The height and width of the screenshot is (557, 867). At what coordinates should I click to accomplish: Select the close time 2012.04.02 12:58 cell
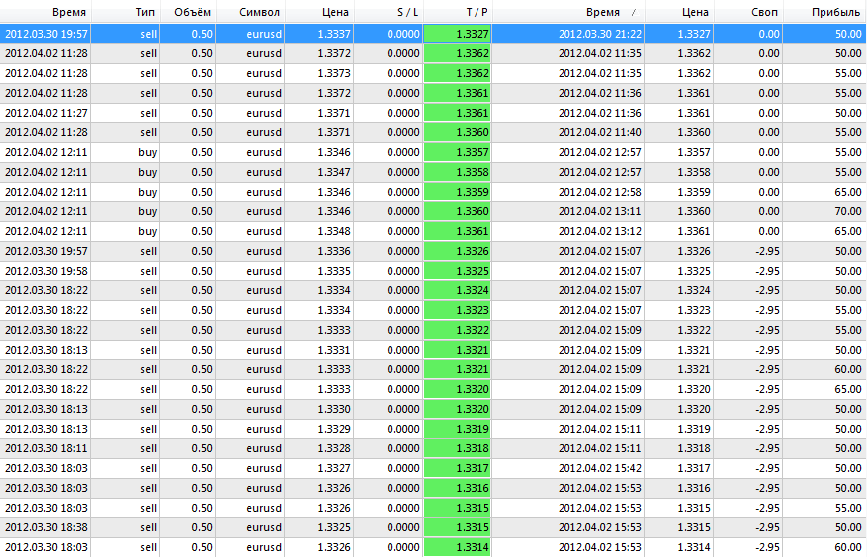point(568,192)
